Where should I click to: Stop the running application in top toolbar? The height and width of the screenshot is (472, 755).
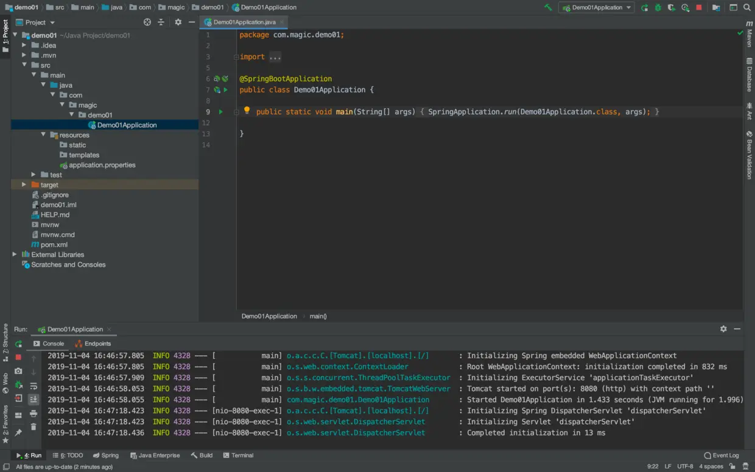click(x=699, y=7)
